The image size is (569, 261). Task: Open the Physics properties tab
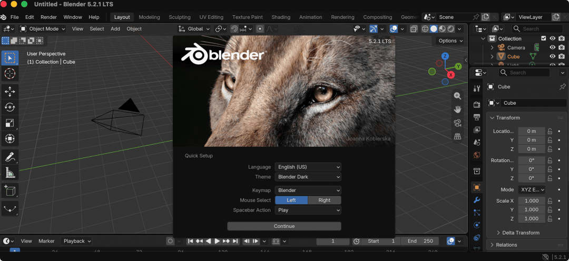(x=477, y=225)
